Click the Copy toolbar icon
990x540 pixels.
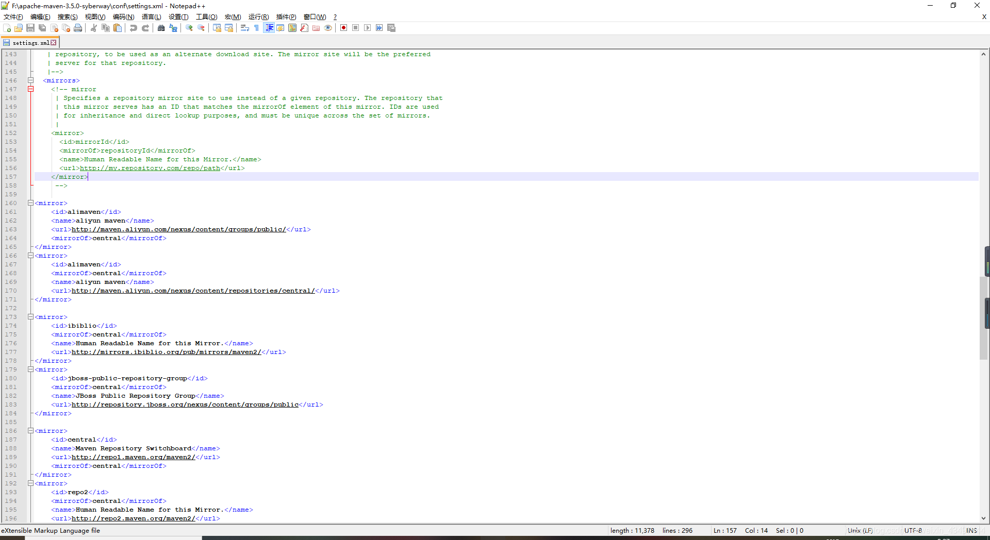point(106,28)
